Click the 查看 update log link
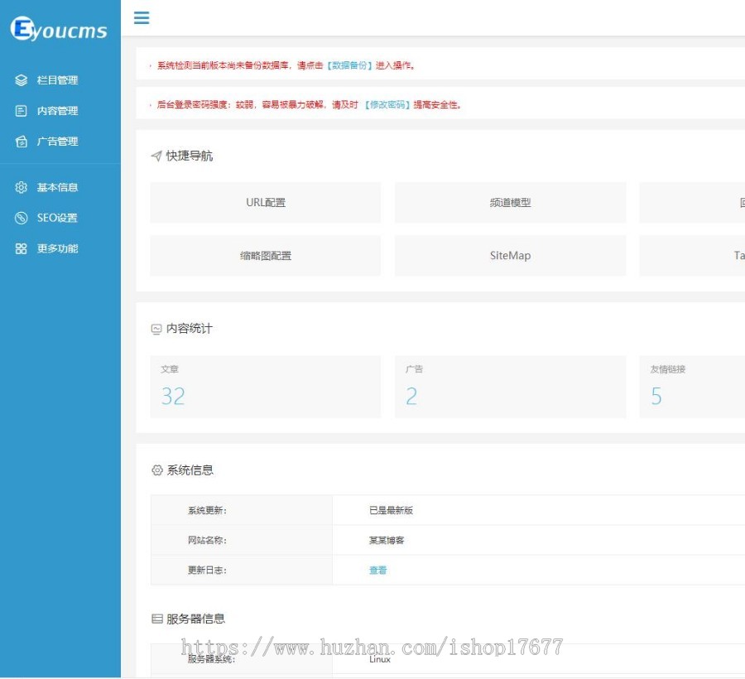745x679 pixels. coord(378,571)
